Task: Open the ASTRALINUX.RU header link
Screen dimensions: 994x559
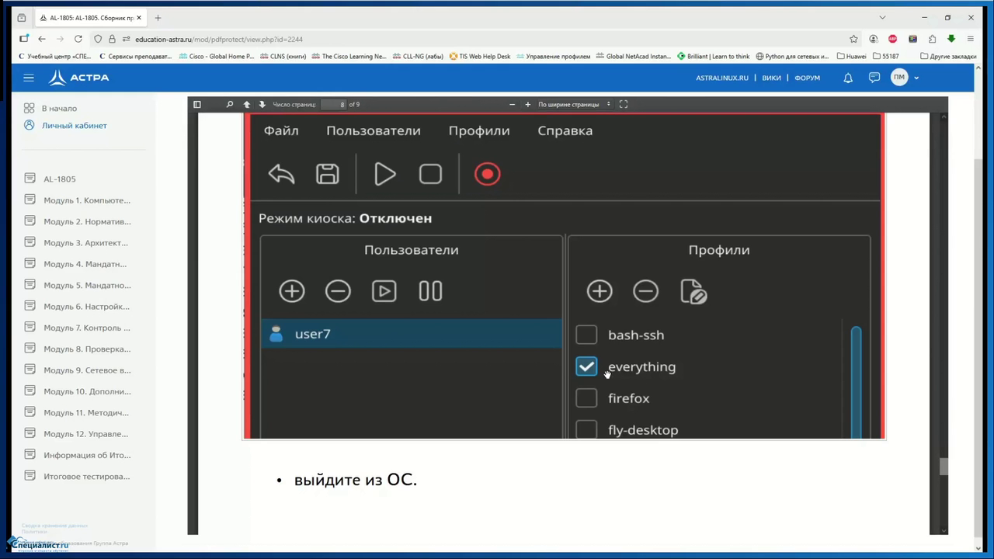Action: (x=722, y=78)
